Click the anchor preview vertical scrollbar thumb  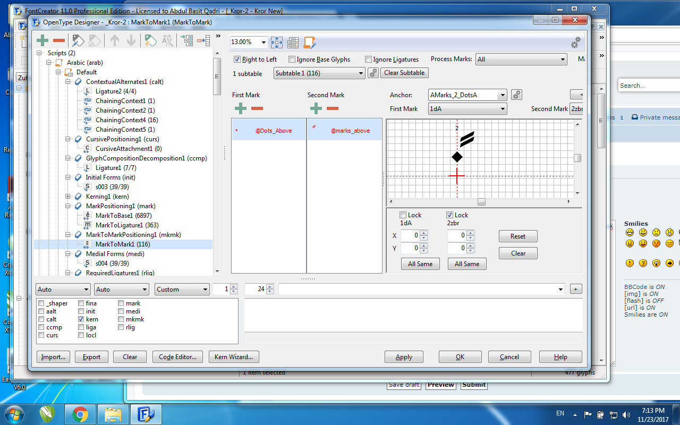577,158
